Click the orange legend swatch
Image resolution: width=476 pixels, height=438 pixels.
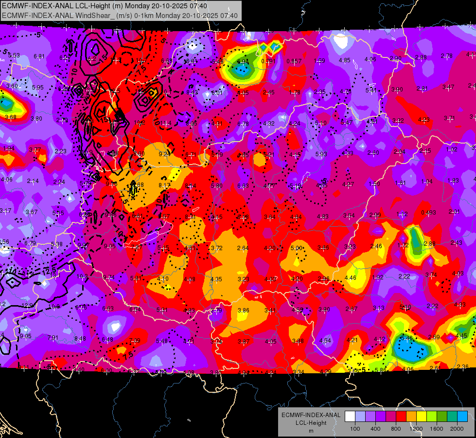click(411, 416)
